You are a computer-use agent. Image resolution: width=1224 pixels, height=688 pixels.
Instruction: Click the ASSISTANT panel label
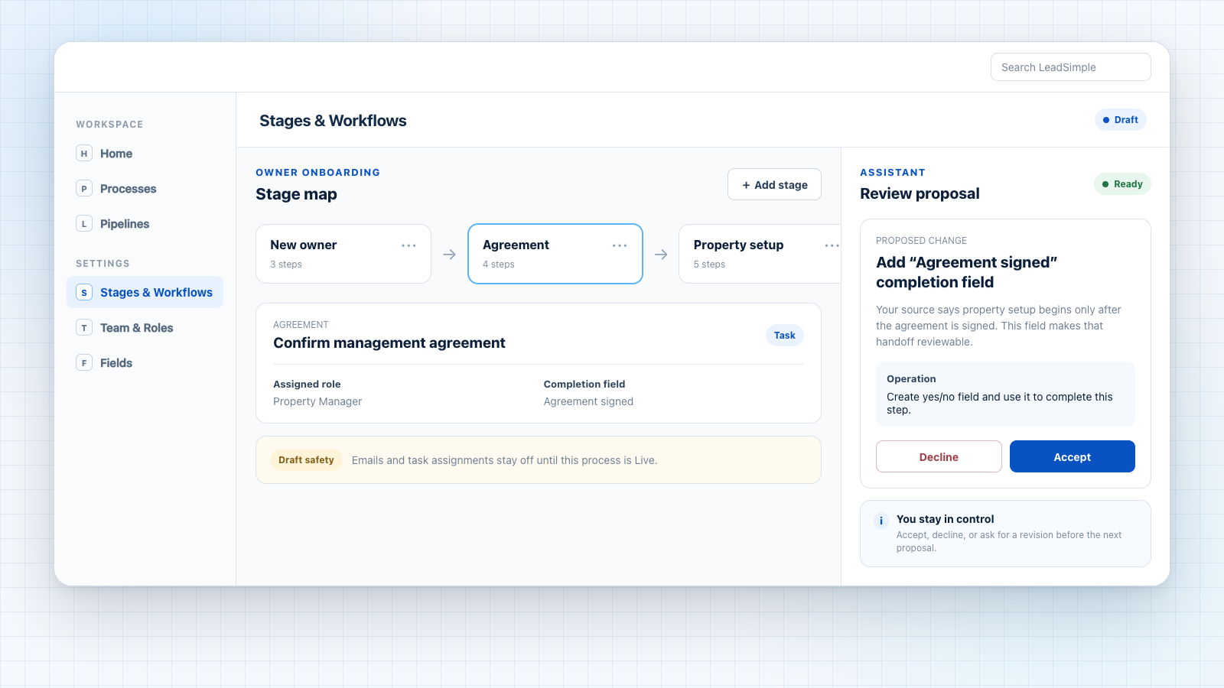(893, 173)
